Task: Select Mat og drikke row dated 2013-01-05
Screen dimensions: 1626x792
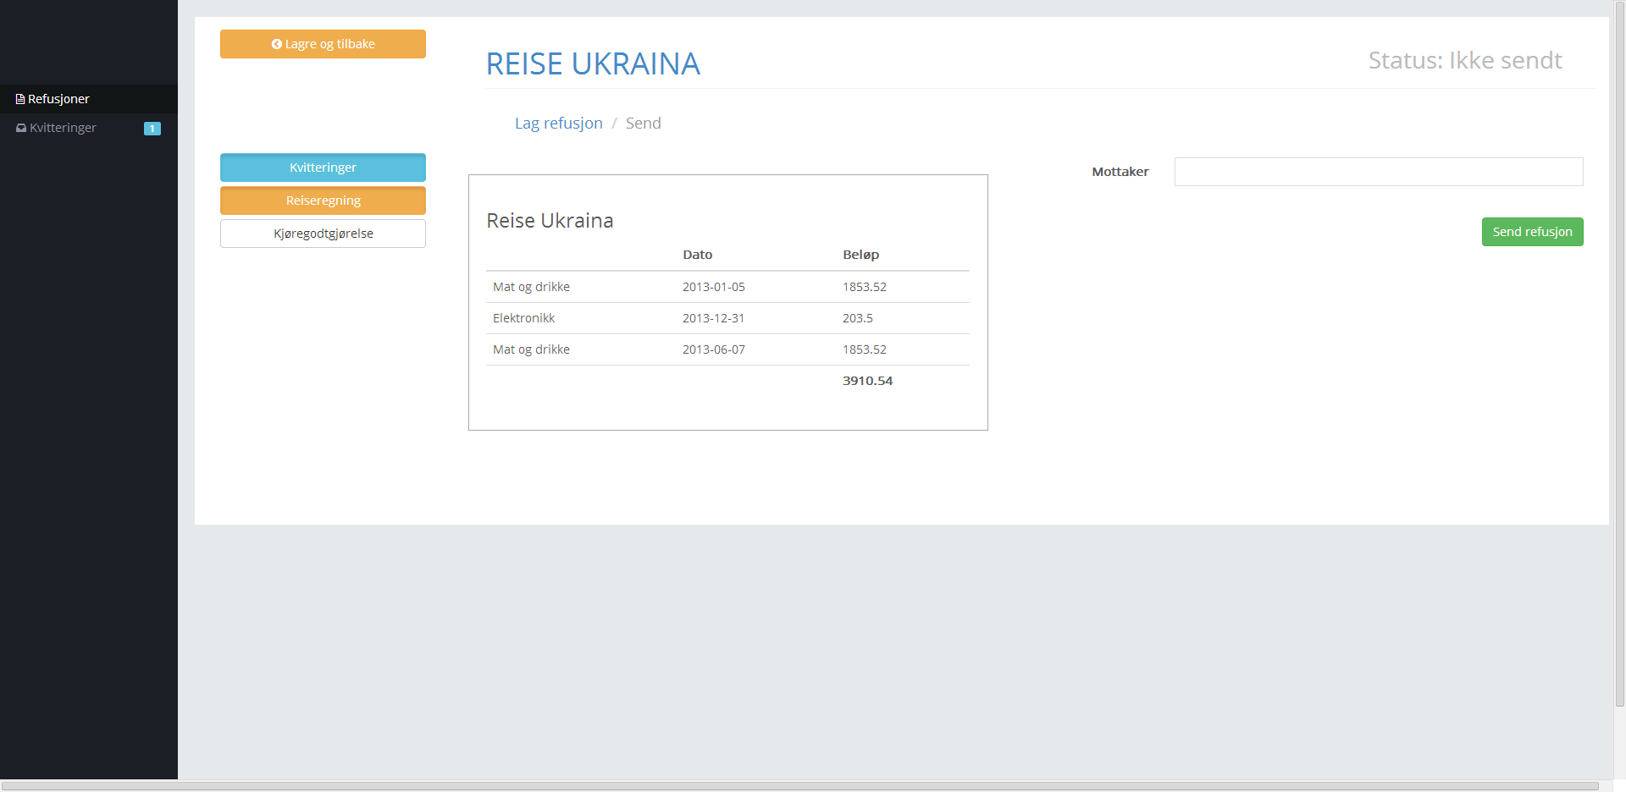Action: [x=531, y=287]
